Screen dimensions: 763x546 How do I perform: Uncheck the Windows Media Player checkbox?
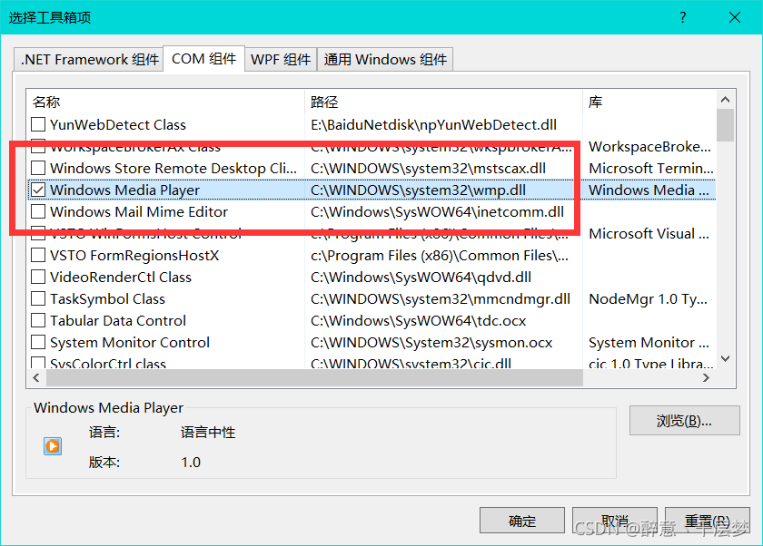click(x=38, y=190)
